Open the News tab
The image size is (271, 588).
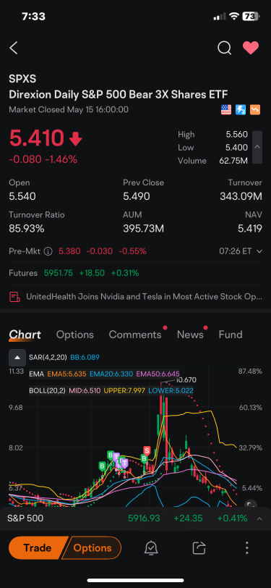[x=190, y=335]
